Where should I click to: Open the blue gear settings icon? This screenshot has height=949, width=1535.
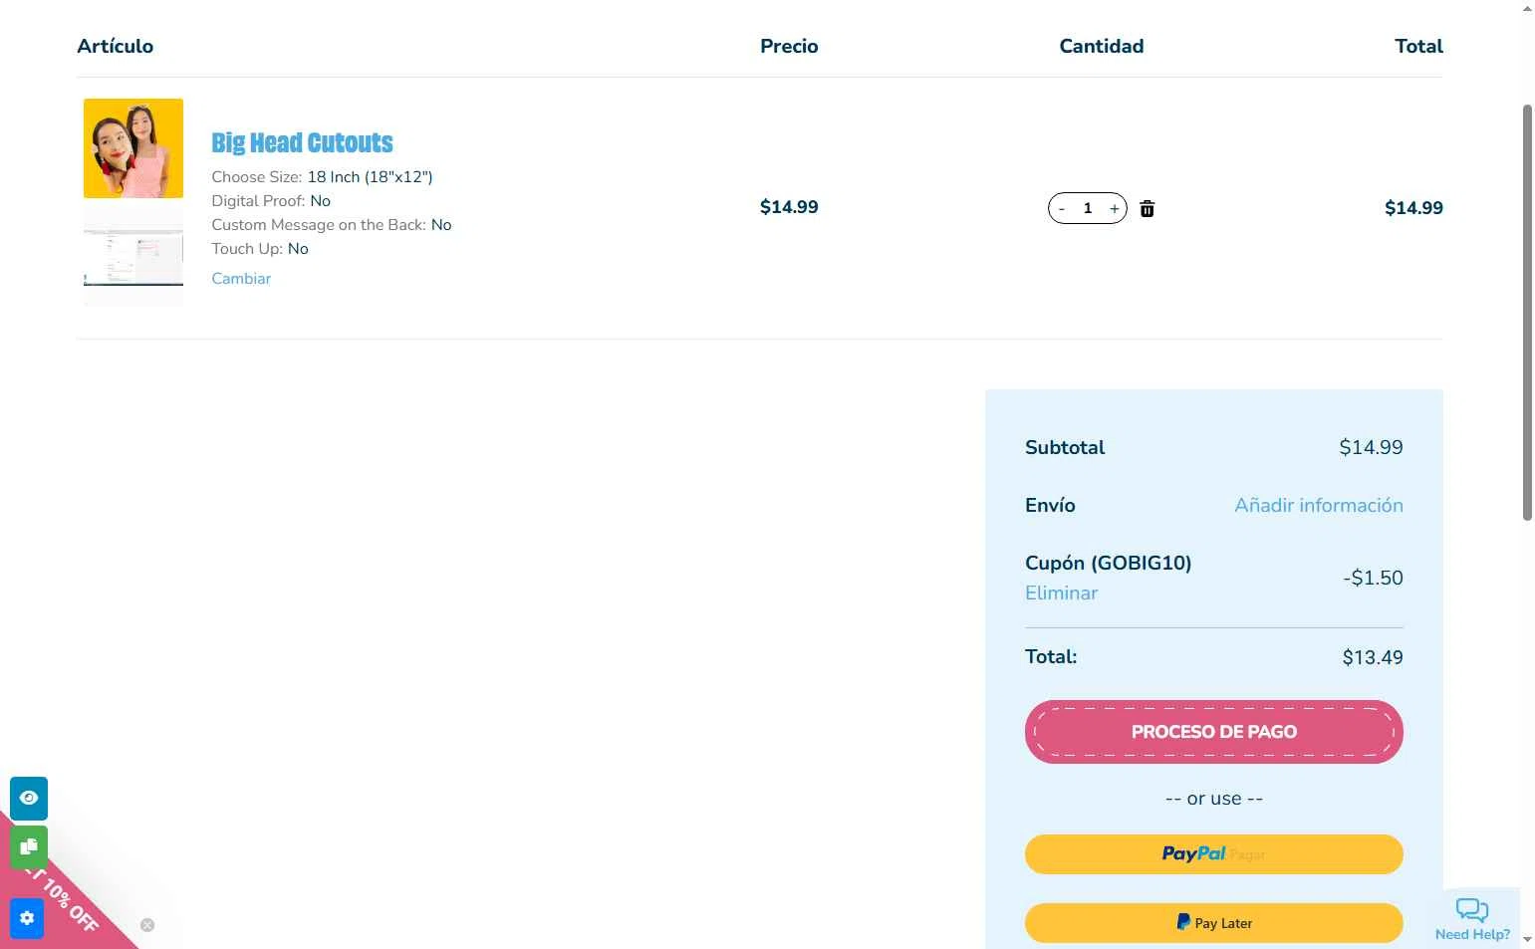coord(27,918)
